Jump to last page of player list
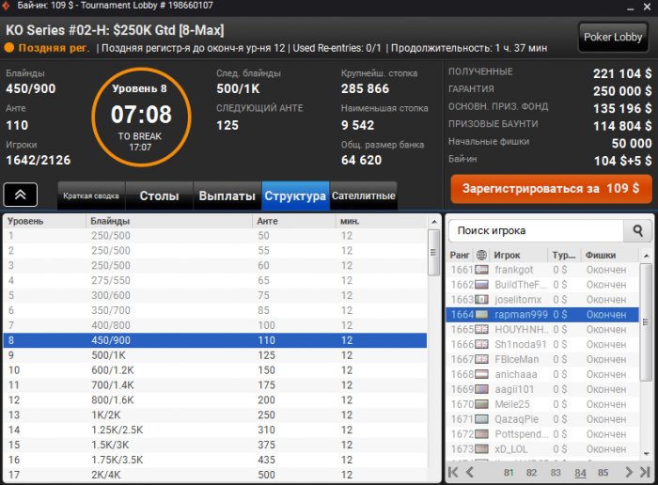The width and height of the screenshot is (658, 485). click(x=645, y=473)
